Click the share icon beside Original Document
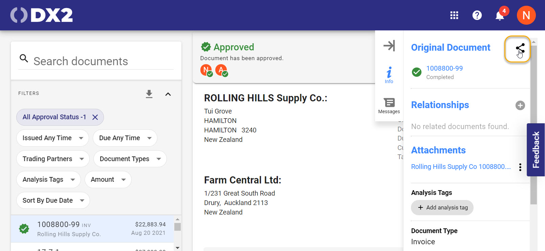Image resolution: width=545 pixels, height=251 pixels. click(x=520, y=48)
